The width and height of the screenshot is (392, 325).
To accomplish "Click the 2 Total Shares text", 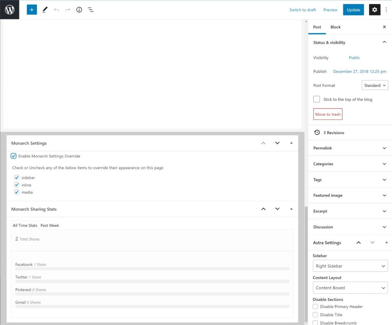I will (x=27, y=239).
